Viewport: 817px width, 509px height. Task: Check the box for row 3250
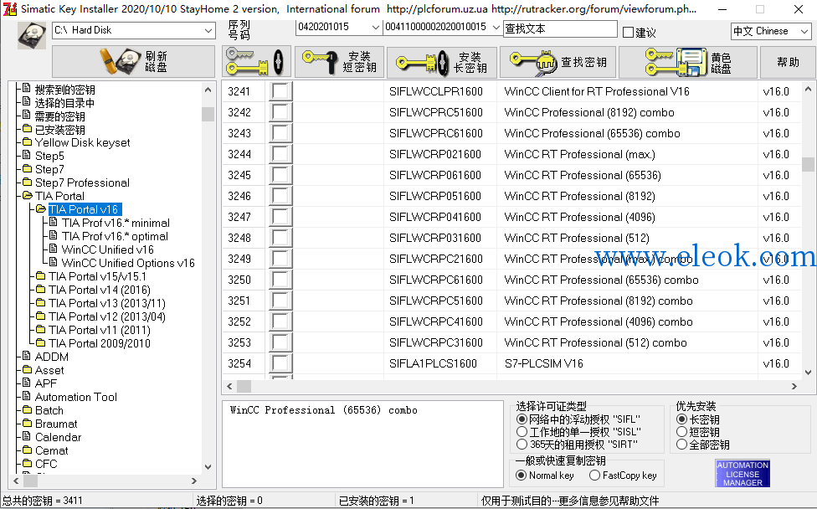point(280,280)
